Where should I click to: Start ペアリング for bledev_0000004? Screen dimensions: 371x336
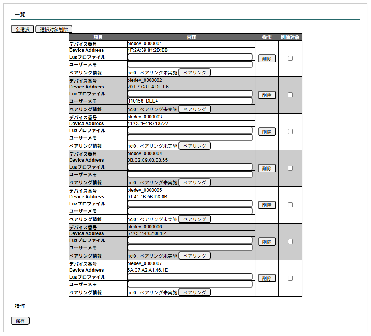[x=194, y=182]
